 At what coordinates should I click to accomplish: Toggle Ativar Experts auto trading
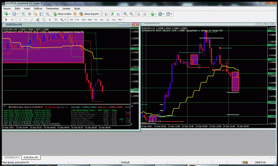(x=89, y=14)
